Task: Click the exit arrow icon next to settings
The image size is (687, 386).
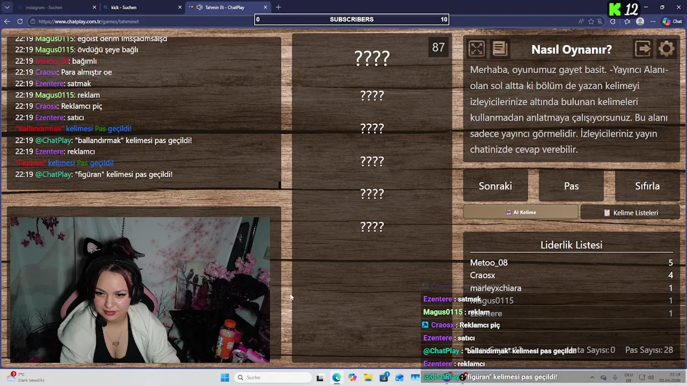Action: click(643, 49)
